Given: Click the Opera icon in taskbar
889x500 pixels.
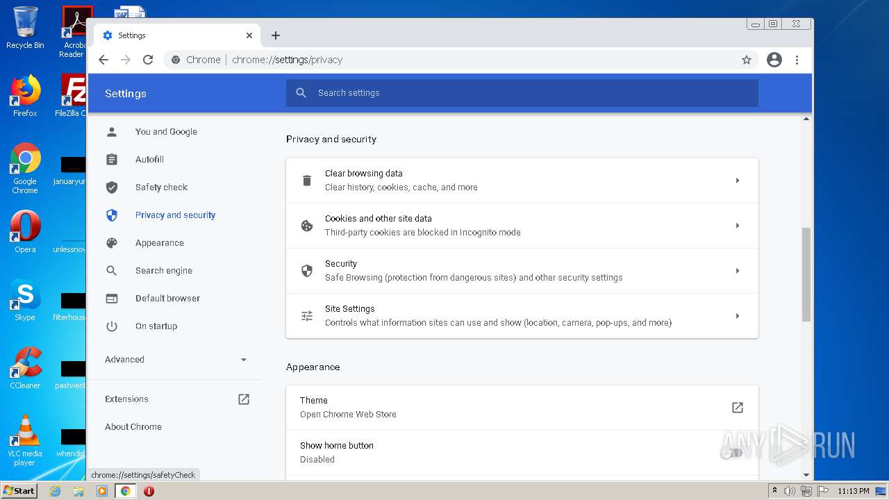Looking at the screenshot, I should 149,491.
